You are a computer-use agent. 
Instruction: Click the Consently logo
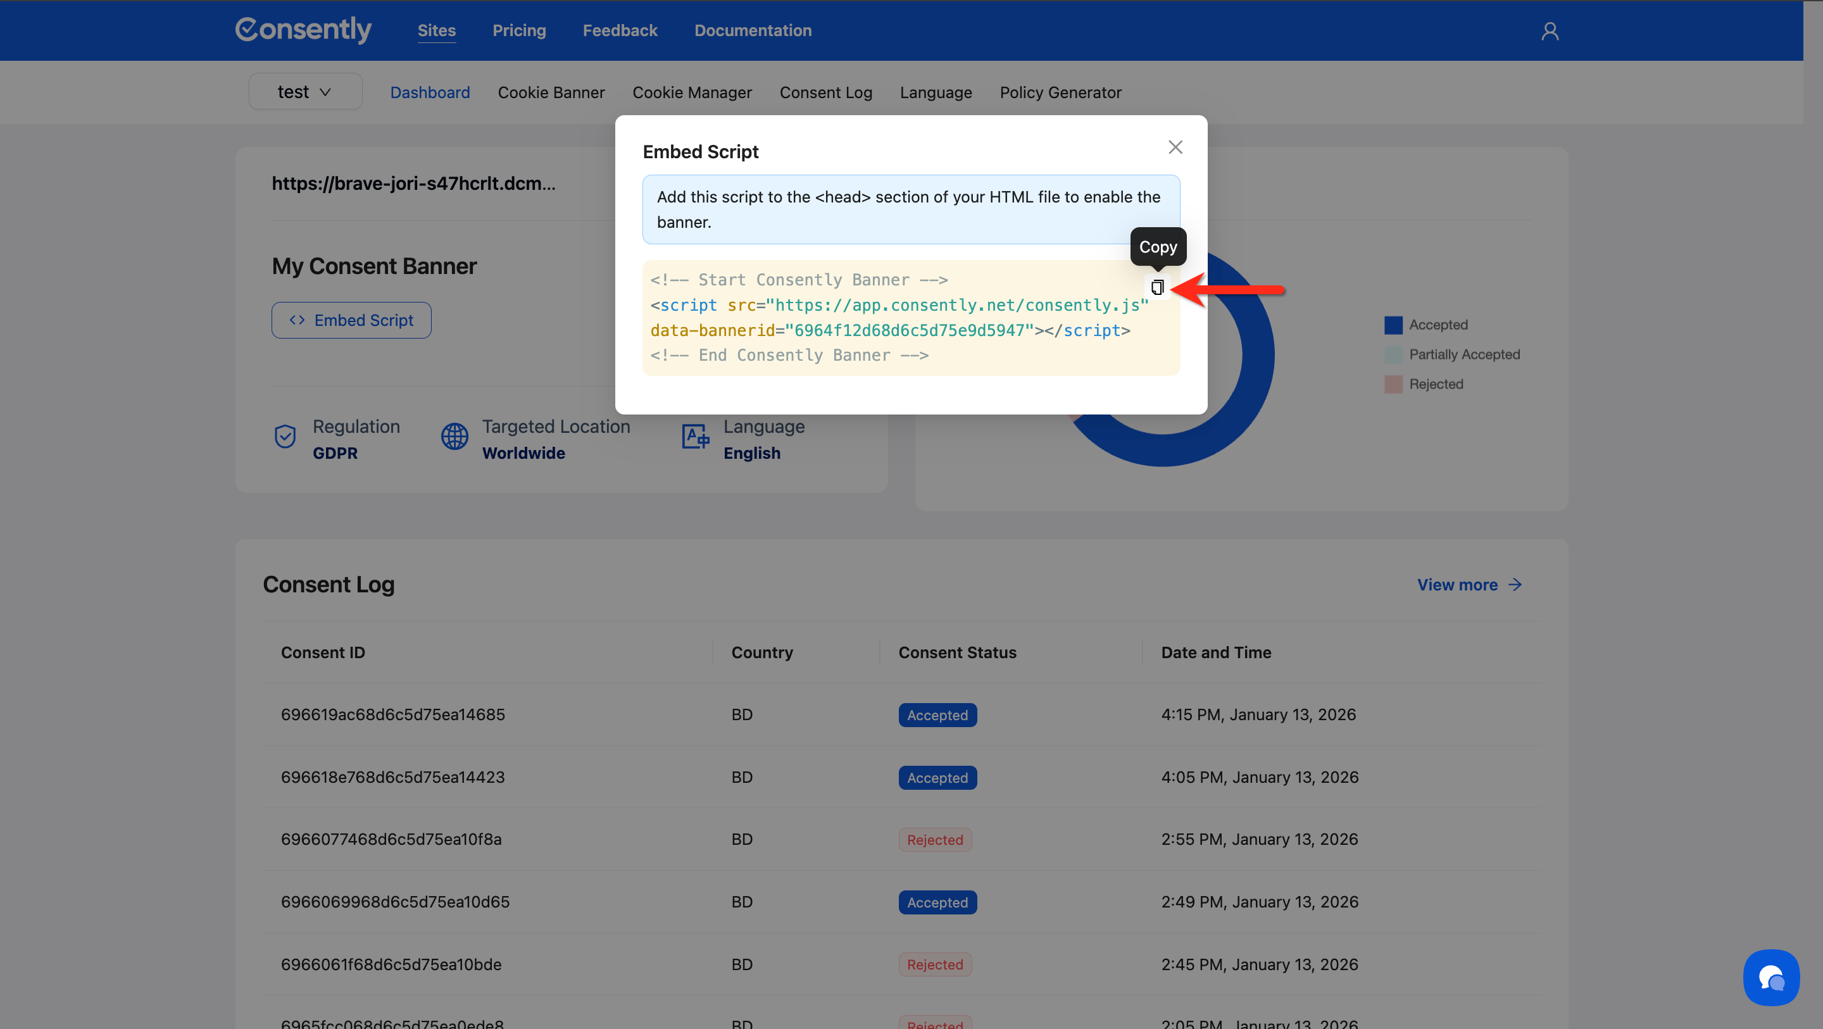[303, 30]
